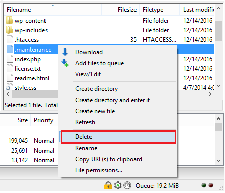Click file list vertical scrollbar down arrow
Screen dimensions: 225x193
click(x=218, y=86)
